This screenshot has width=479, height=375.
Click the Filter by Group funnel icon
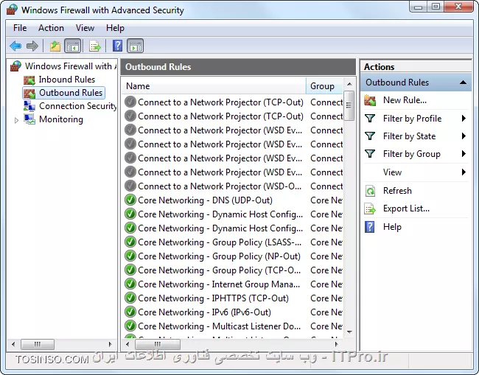click(370, 153)
